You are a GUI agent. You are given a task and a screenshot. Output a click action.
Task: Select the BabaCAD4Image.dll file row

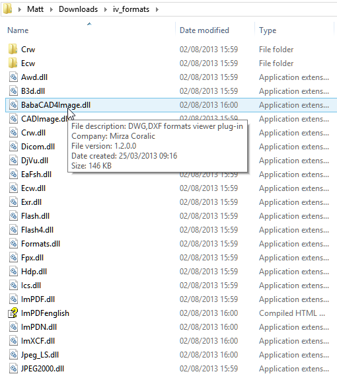tap(171, 105)
